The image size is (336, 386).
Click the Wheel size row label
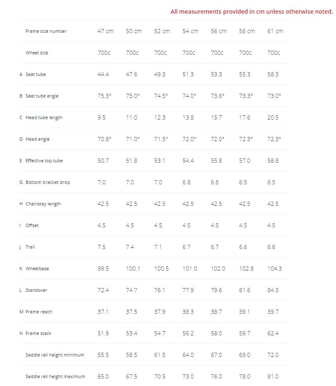point(37,53)
